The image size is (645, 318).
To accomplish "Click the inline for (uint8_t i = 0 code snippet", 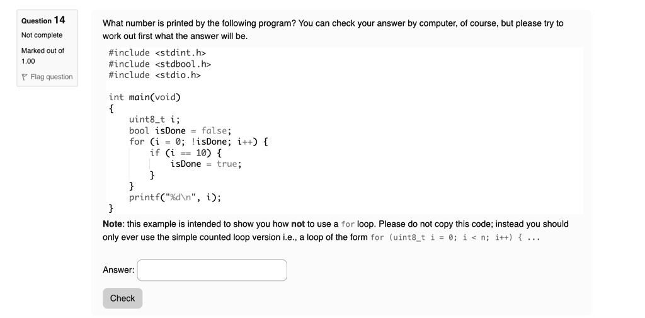I will tap(455, 237).
